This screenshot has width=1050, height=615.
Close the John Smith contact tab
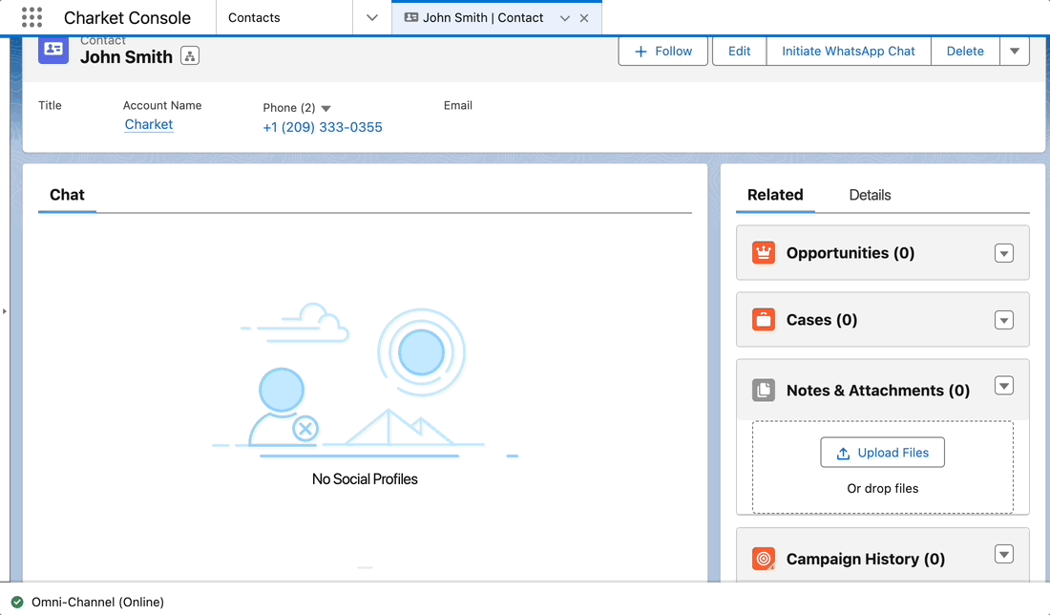584,18
